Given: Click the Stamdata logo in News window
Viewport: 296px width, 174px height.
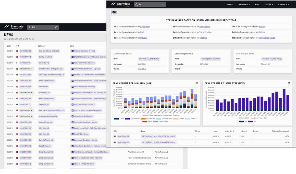Looking at the screenshot, I should (x=14, y=27).
